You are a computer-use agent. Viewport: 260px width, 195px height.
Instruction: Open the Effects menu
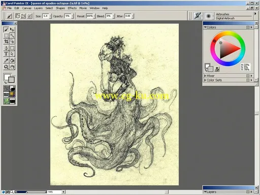[x=72, y=8]
